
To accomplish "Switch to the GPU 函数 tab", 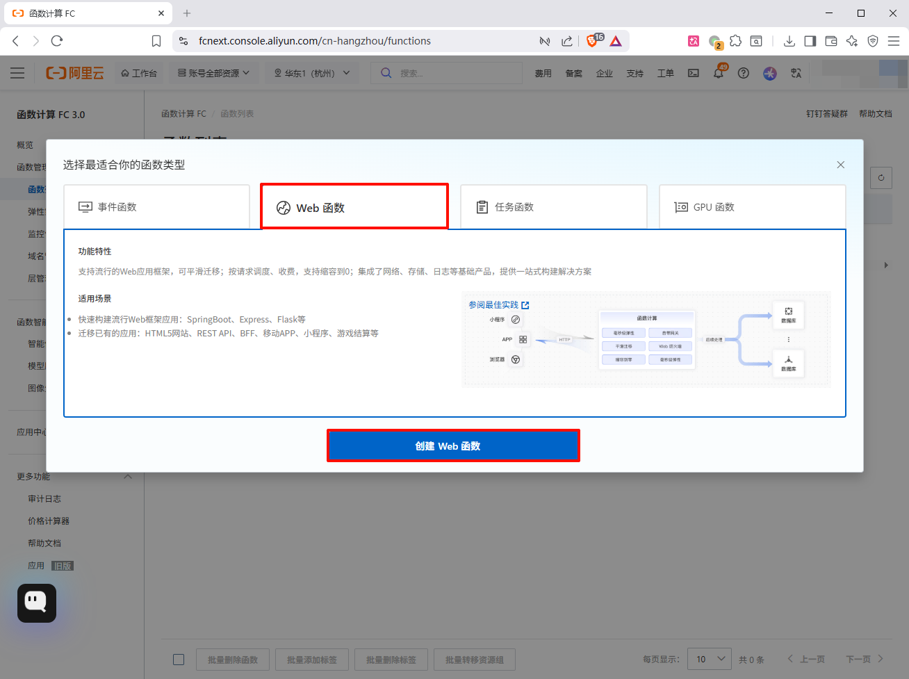I will tap(752, 207).
